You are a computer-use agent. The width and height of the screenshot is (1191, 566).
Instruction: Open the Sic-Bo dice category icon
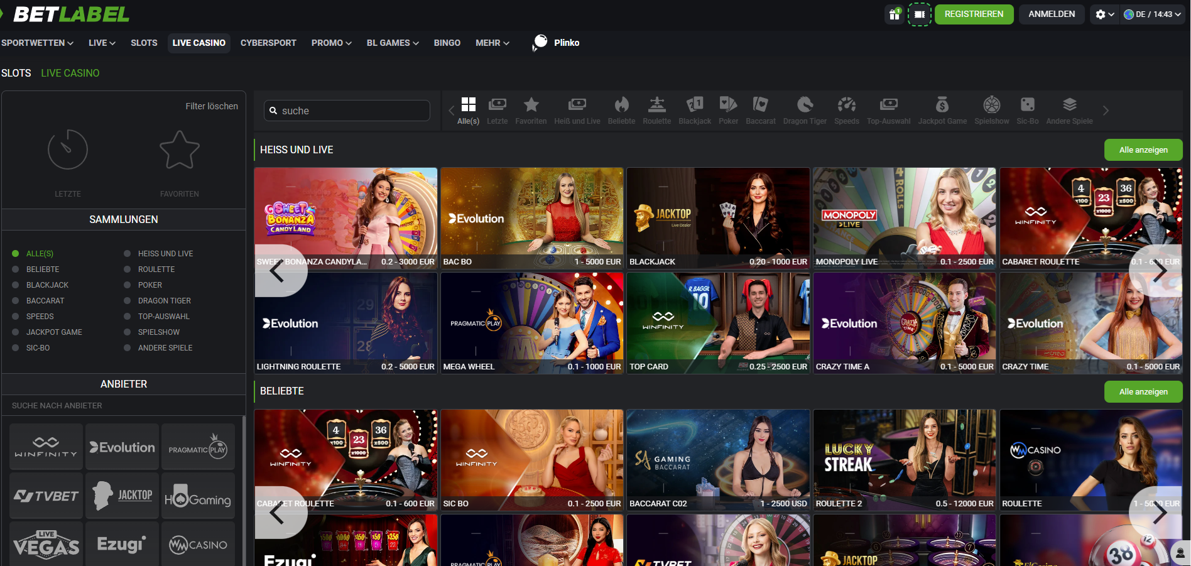1027,105
